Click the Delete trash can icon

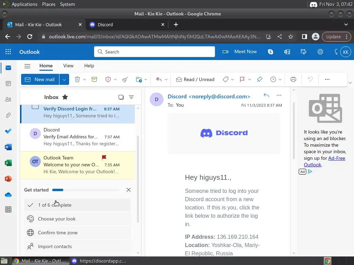coord(77,79)
